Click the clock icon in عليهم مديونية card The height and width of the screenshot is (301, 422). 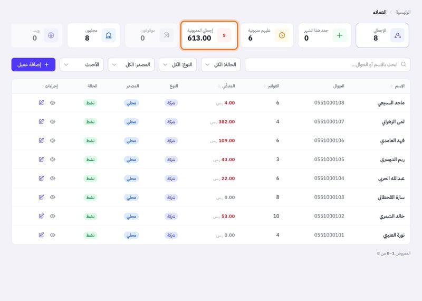pyautogui.click(x=282, y=35)
